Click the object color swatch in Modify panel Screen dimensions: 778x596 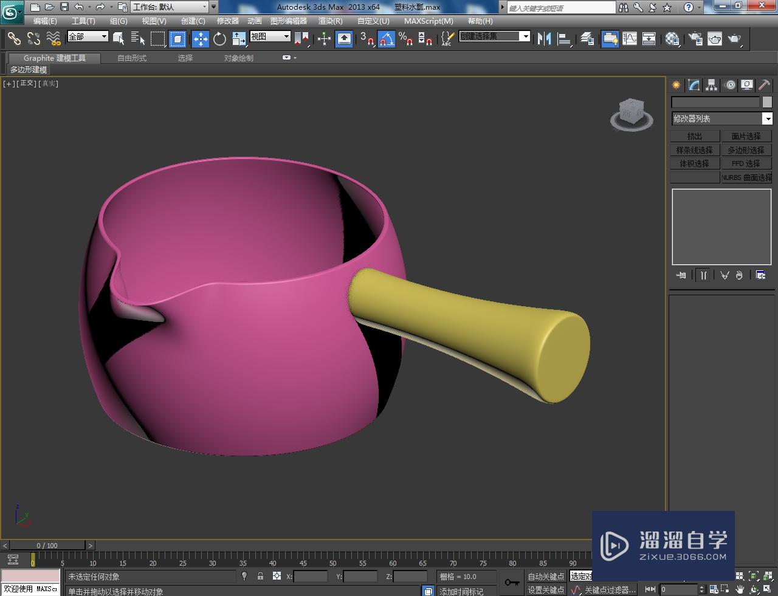point(767,102)
